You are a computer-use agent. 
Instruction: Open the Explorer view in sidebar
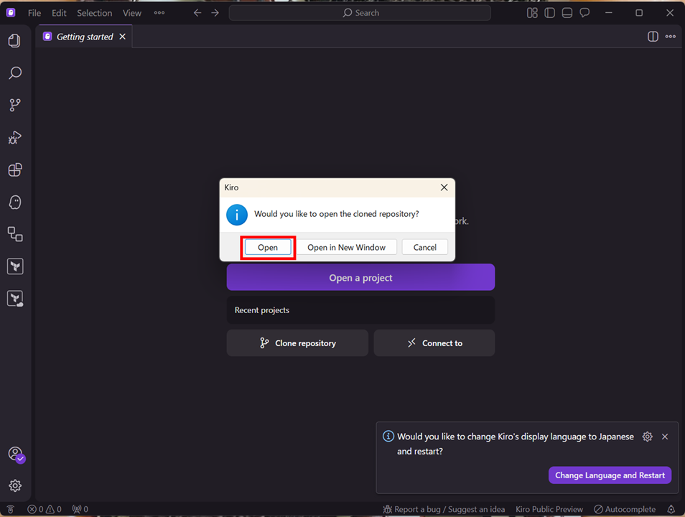click(x=15, y=41)
